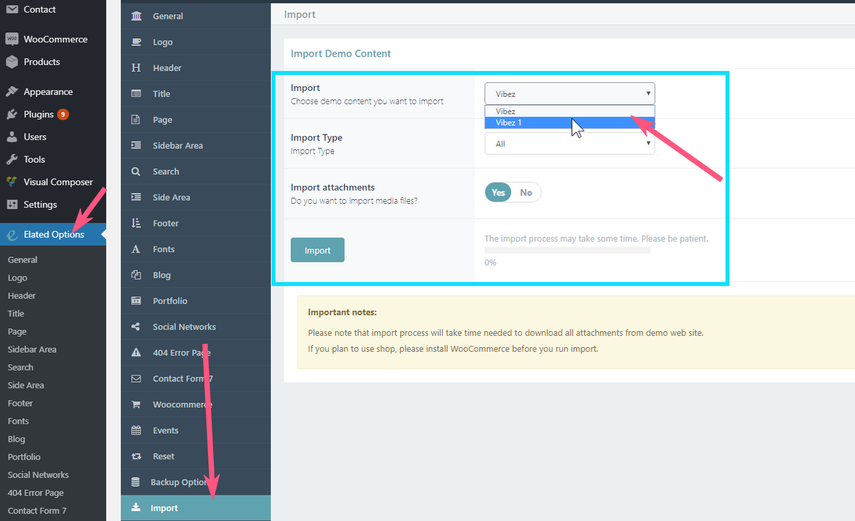Screen dimensions: 855x521
Task: Open the Settings admin menu
Action: click(53, 204)
